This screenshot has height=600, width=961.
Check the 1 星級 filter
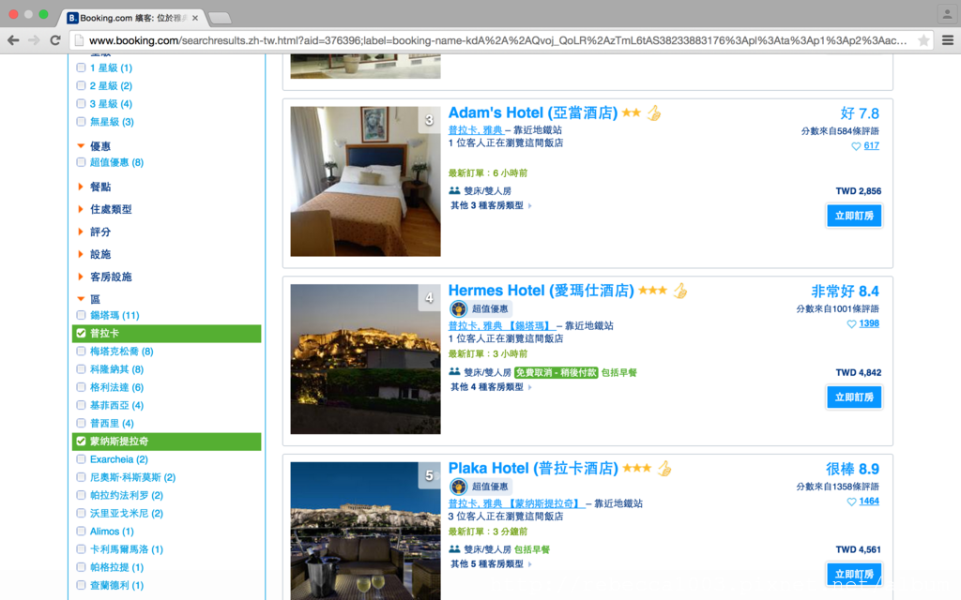tap(81, 67)
